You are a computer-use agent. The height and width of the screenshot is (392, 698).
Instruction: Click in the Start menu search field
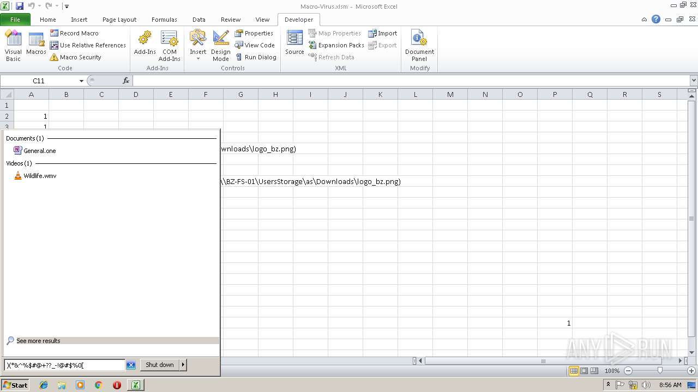(x=65, y=365)
